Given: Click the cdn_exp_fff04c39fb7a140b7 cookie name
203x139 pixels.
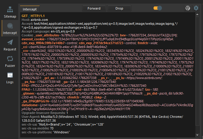Looking at the screenshot, I should pyautogui.click(x=43, y=43).
